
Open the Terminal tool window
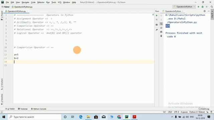click(x=23, y=109)
